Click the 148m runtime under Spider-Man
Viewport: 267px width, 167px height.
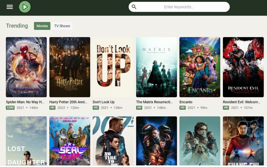(34, 108)
